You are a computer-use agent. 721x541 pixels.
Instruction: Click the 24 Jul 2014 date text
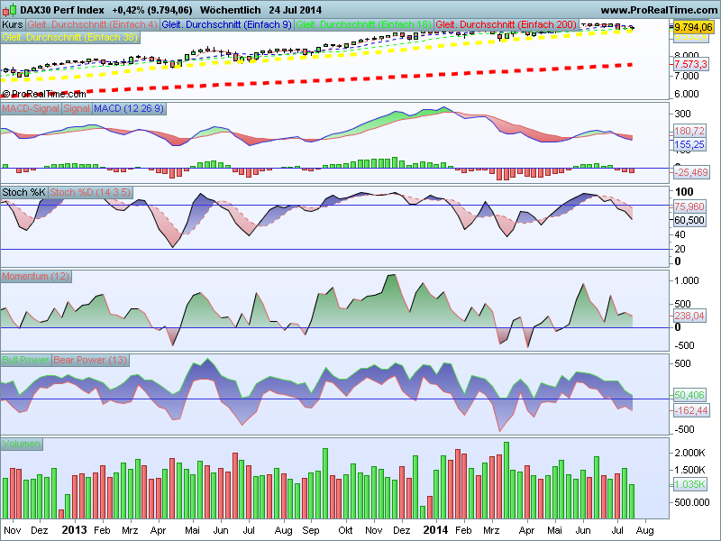pyautogui.click(x=296, y=10)
